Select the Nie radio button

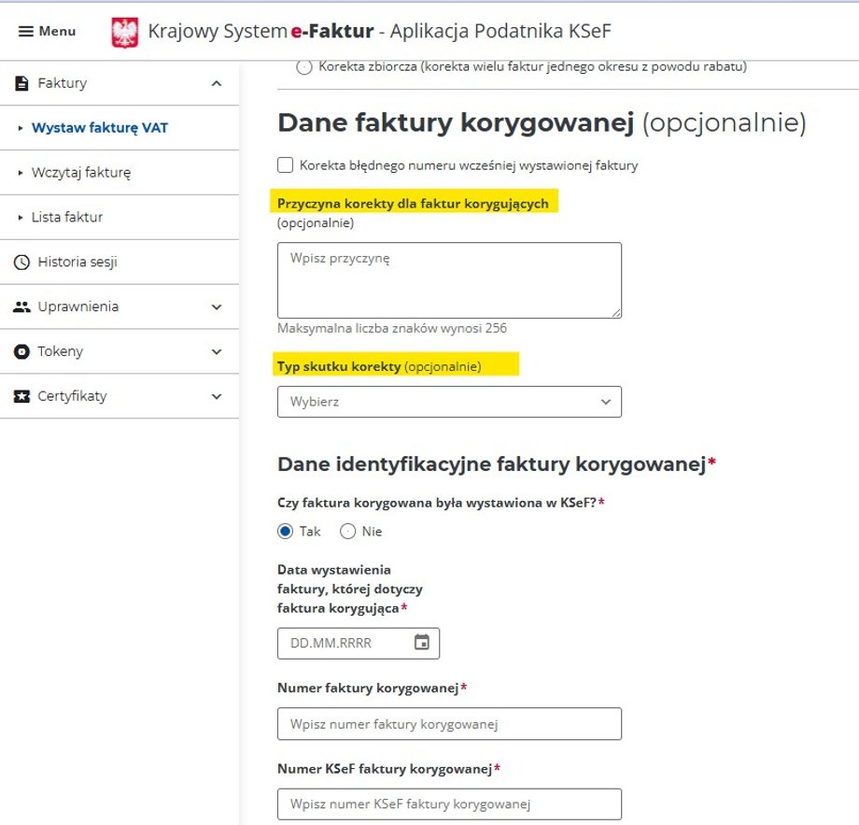coord(348,531)
